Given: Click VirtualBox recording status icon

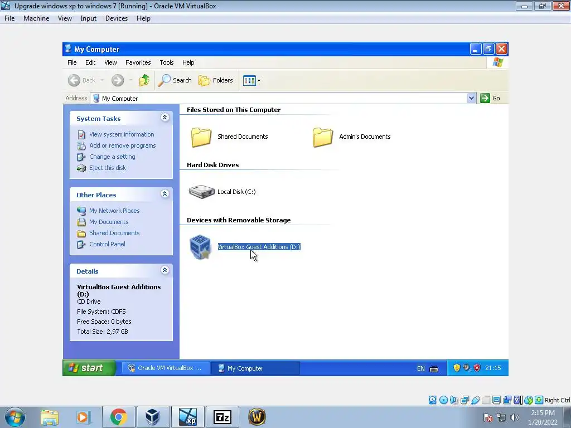Looking at the screenshot, I should (x=507, y=400).
